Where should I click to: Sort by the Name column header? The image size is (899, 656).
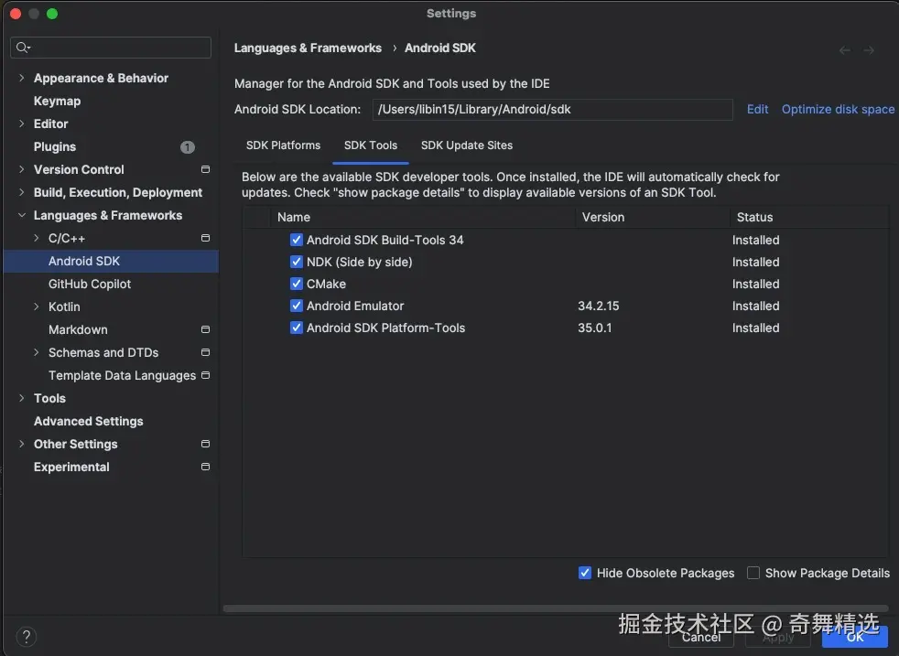click(423, 217)
